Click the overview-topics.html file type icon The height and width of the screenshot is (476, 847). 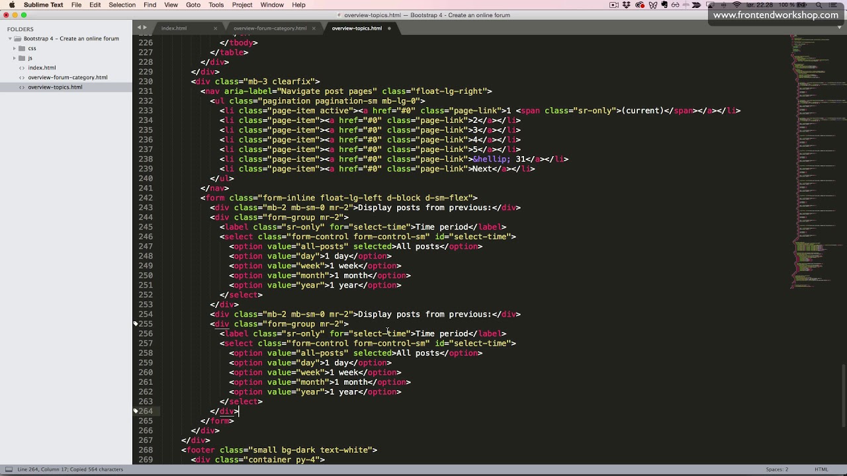[x=22, y=87]
